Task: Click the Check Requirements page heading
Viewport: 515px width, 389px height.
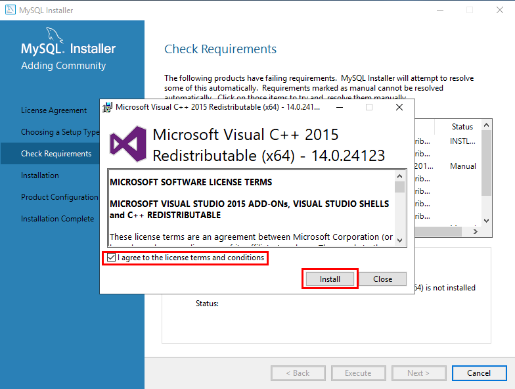Action: [220, 49]
